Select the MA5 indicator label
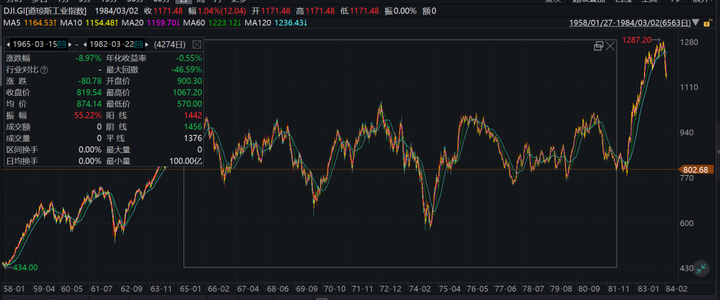Viewport: 720px width, 300px height. click(x=12, y=23)
